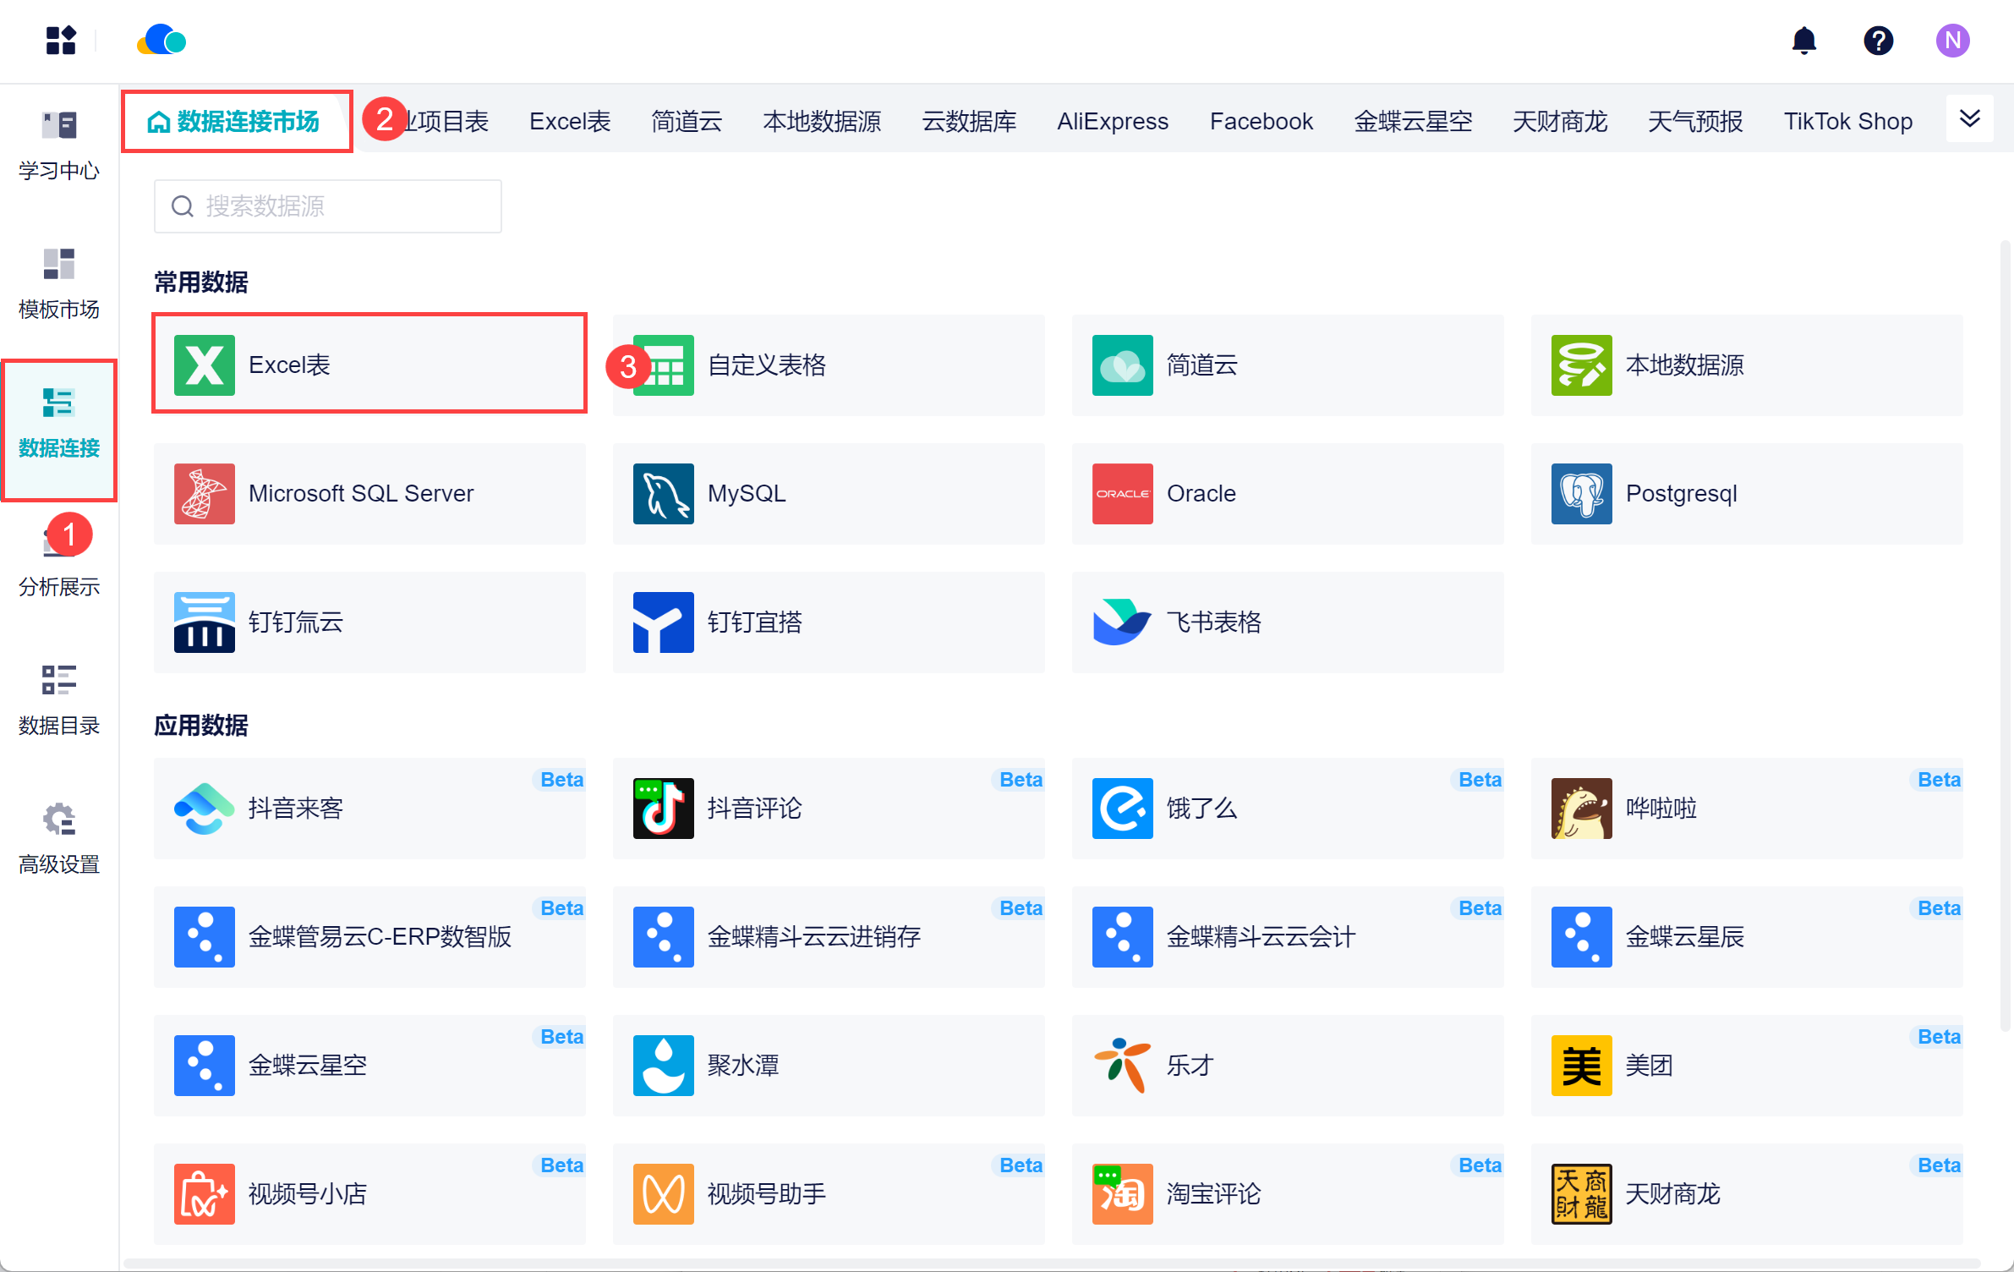Image resolution: width=2014 pixels, height=1272 pixels.
Task: Choose the Excel表 data source card
Action: coord(369,365)
